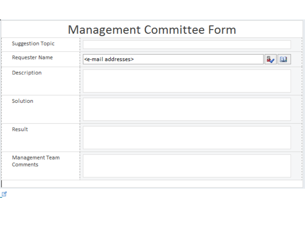
Task: Click the Management Committee Form title
Action: (152, 30)
